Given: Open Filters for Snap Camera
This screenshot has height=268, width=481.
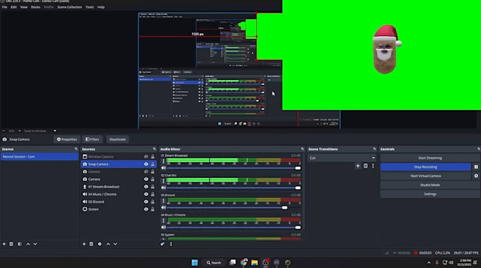Looking at the screenshot, I should 93,139.
